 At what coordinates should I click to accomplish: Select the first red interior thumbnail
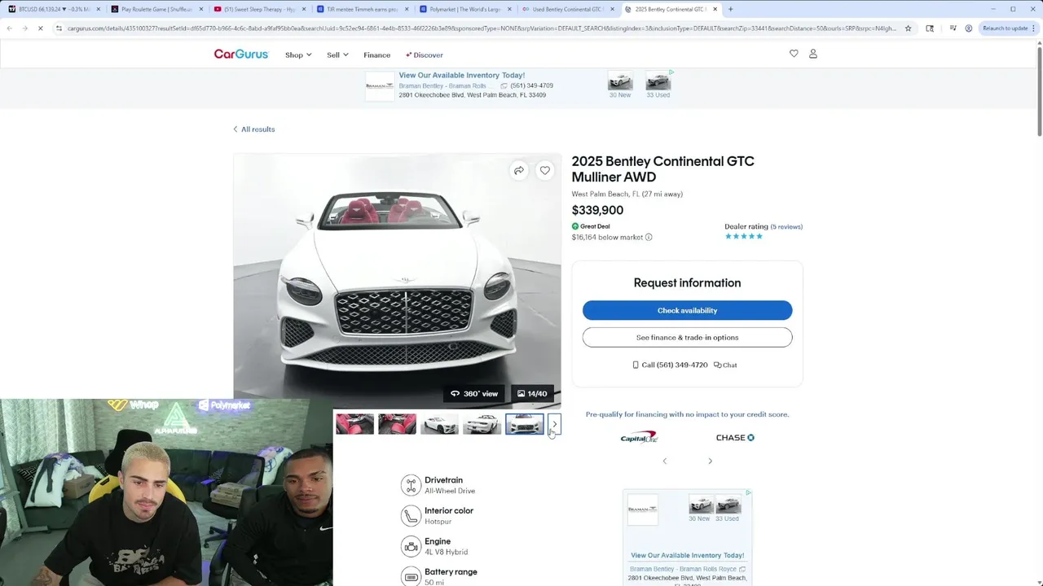click(354, 424)
